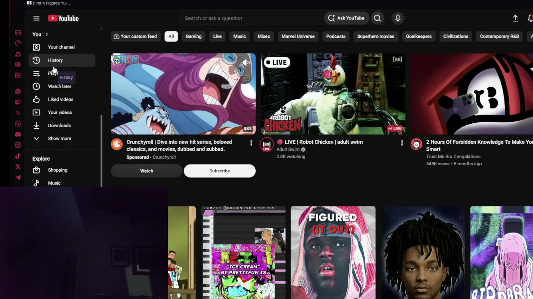This screenshot has width=533, height=299.
Task: Open X (Twitter) from the browser sidebar
Action: [x=18, y=167]
